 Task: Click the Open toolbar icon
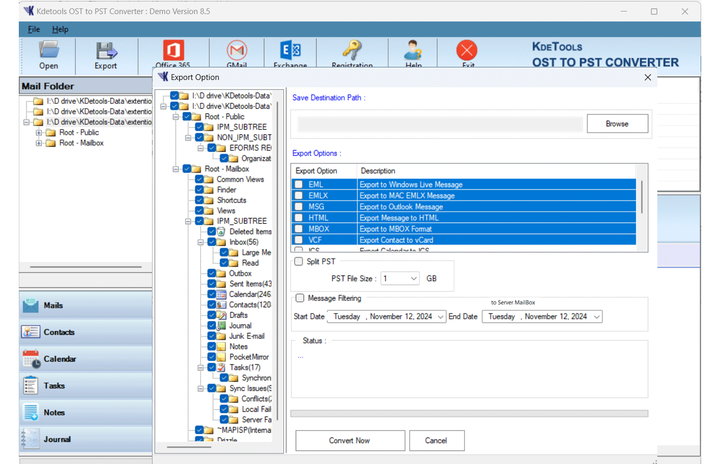(x=49, y=51)
